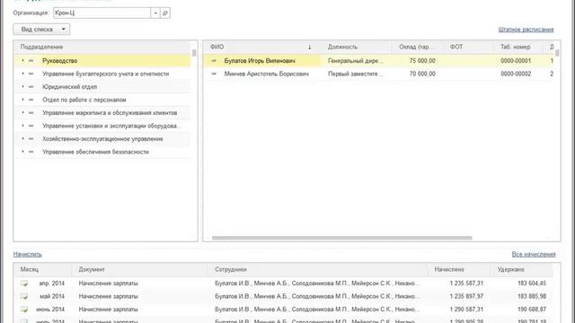575x323 pixels.
Task: Click the Сотрудники column header
Action: [x=318, y=269]
